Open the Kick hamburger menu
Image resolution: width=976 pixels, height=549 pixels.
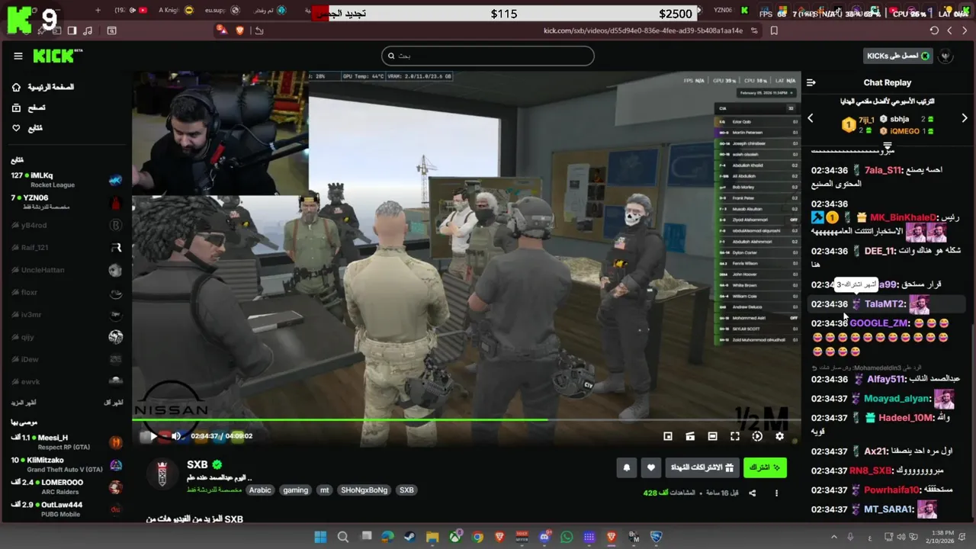point(18,56)
